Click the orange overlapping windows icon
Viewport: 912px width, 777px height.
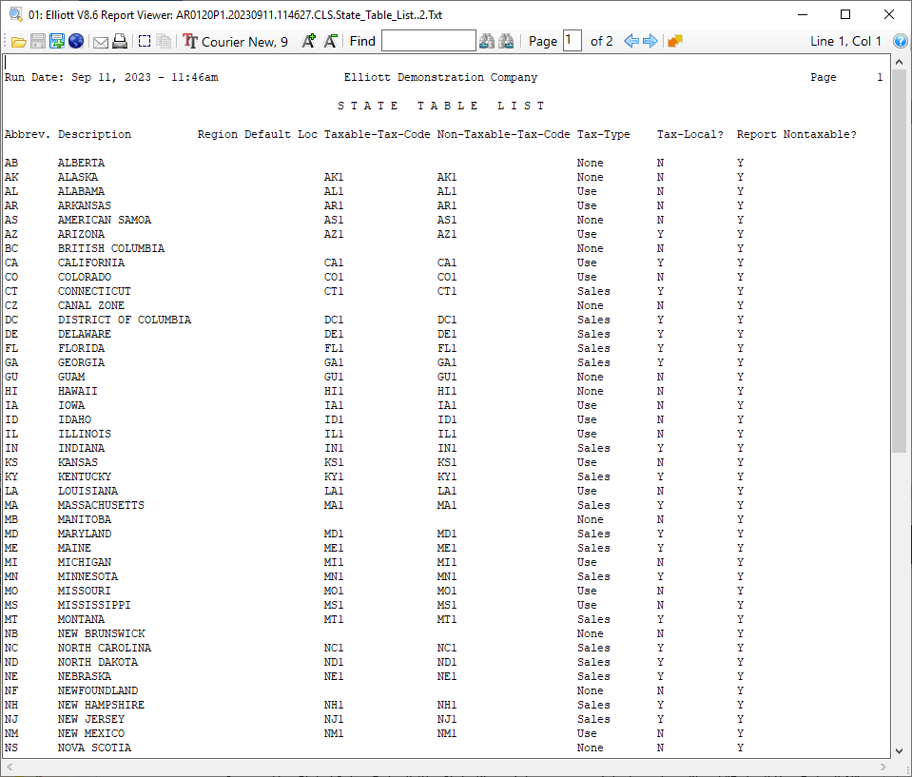(675, 41)
